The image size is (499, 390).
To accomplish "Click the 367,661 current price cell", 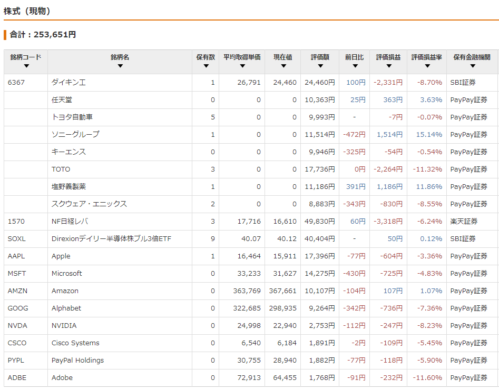I will 282,291.
